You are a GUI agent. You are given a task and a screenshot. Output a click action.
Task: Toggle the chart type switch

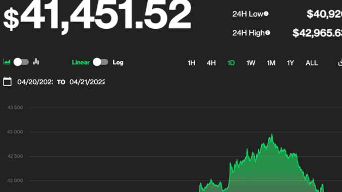[21, 62]
